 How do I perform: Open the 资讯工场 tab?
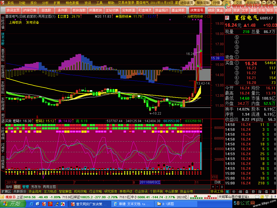point(217,191)
